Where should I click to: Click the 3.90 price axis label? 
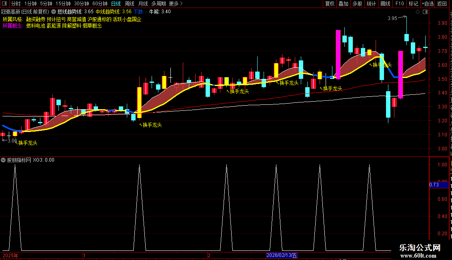tap(442, 23)
